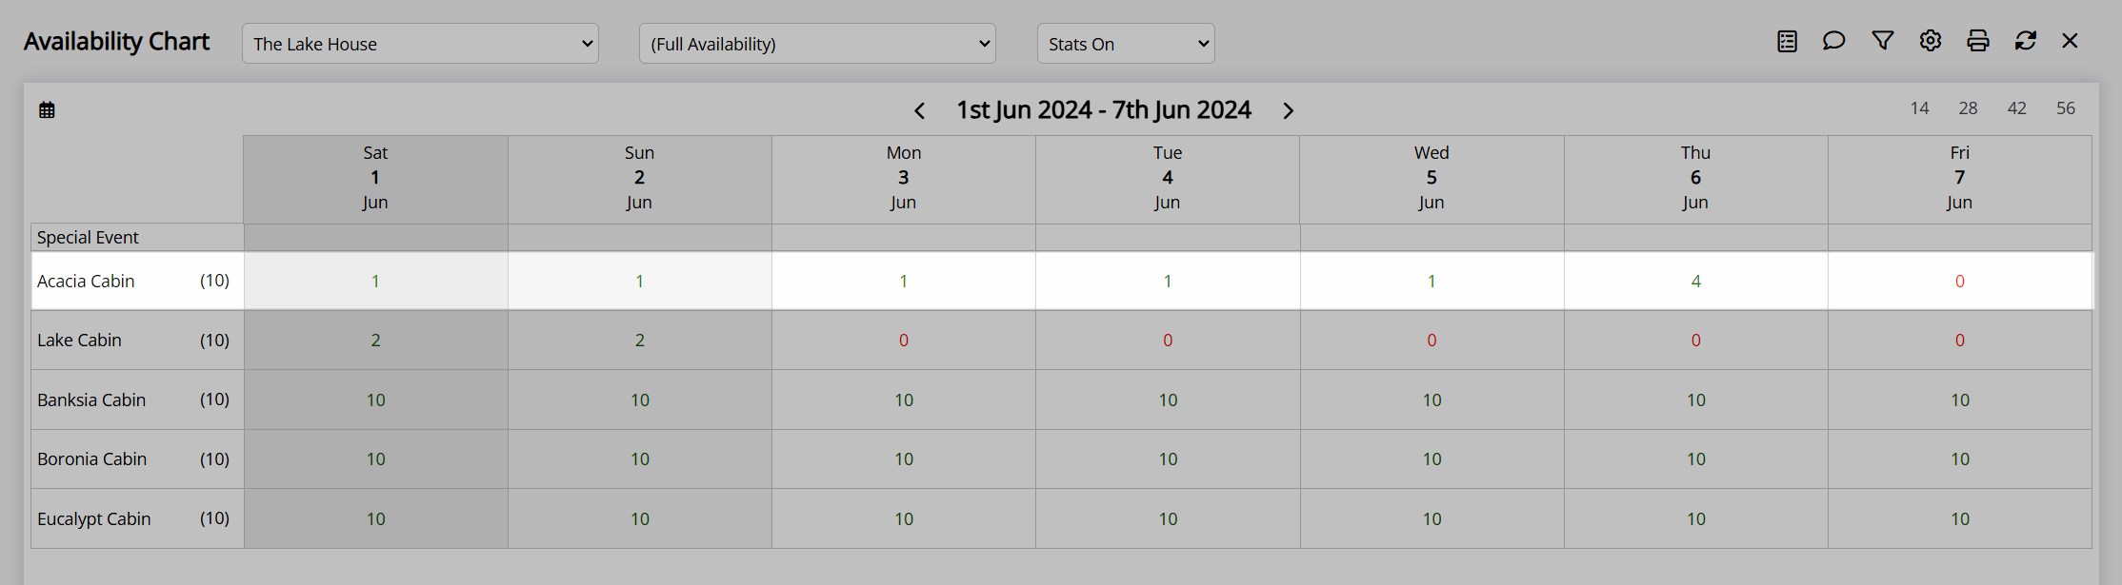Select Acacia Cabin availability on Thu 6
The height and width of the screenshot is (585, 2122).
pyautogui.click(x=1695, y=282)
